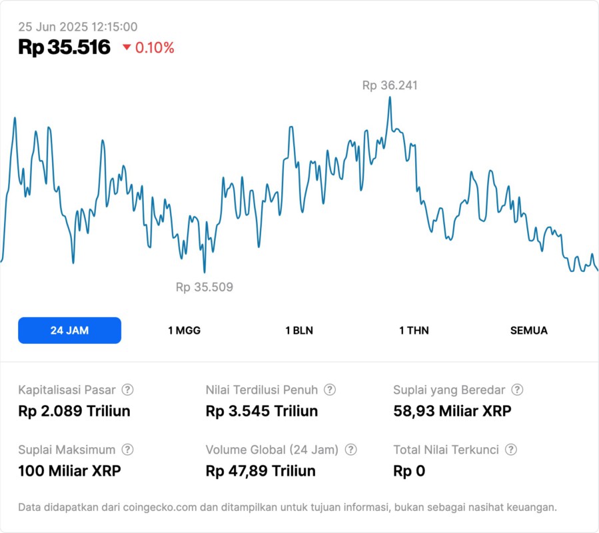Show info for Volume Global (24 Jam)
599x533 pixels.
point(351,450)
